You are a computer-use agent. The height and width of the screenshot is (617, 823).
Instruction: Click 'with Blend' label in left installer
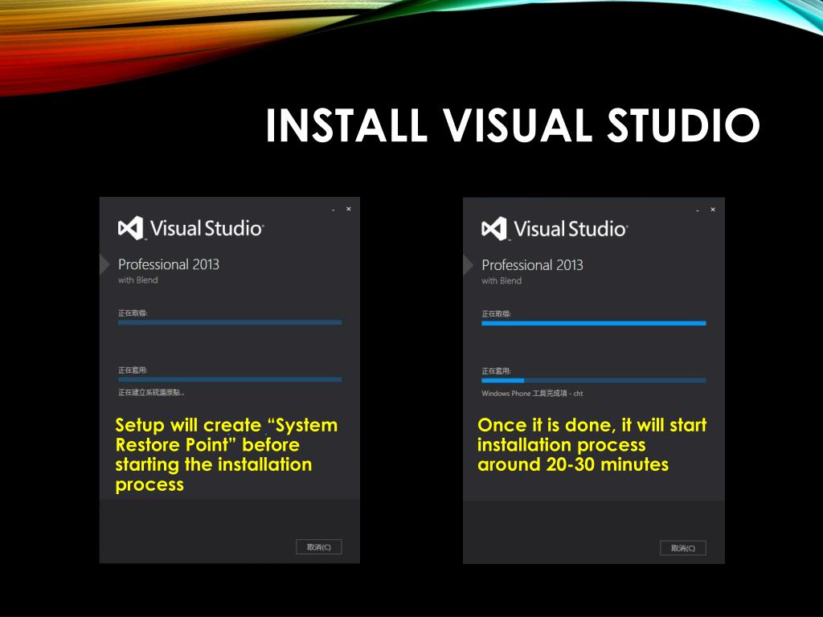tap(138, 280)
